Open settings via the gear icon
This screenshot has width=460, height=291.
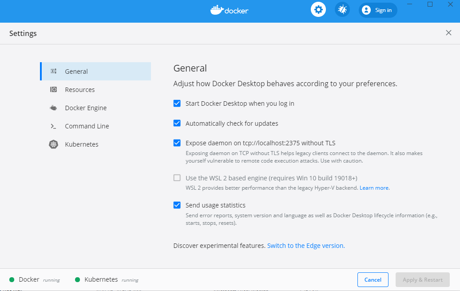coord(318,10)
